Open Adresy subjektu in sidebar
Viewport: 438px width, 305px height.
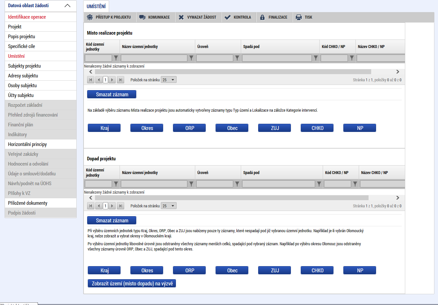point(41,76)
